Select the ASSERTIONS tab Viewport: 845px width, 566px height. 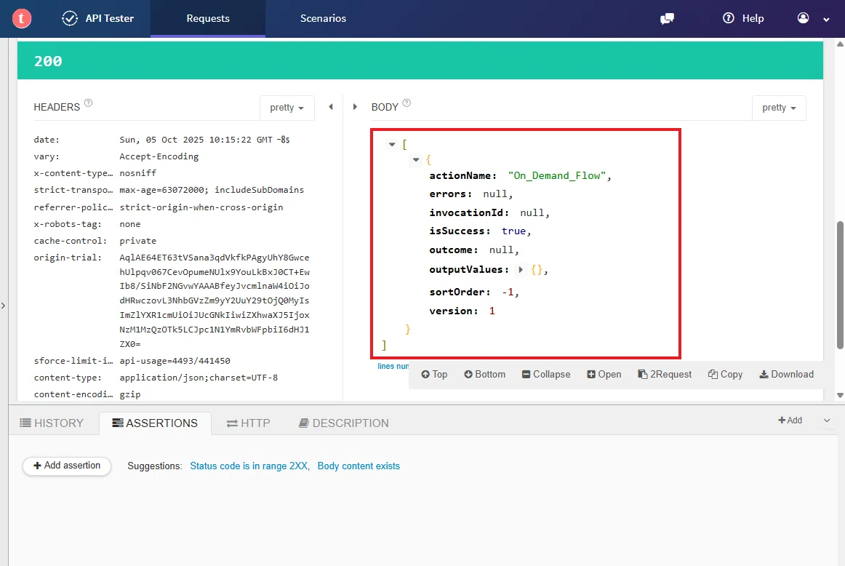(x=155, y=423)
